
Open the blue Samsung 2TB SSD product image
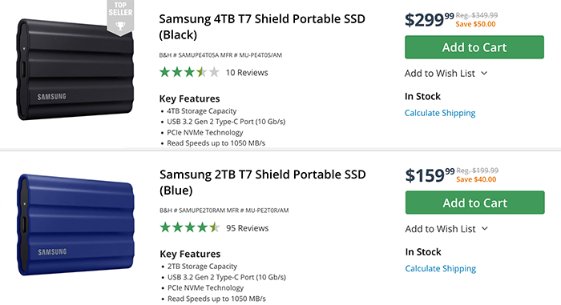click(75, 225)
